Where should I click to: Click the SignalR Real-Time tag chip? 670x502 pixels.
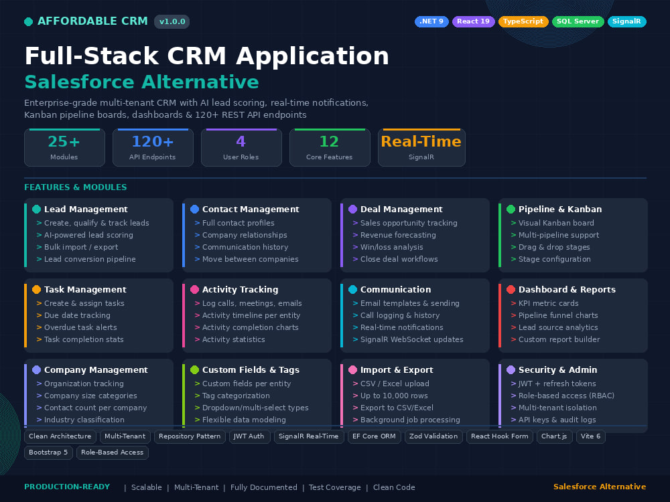[308, 436]
